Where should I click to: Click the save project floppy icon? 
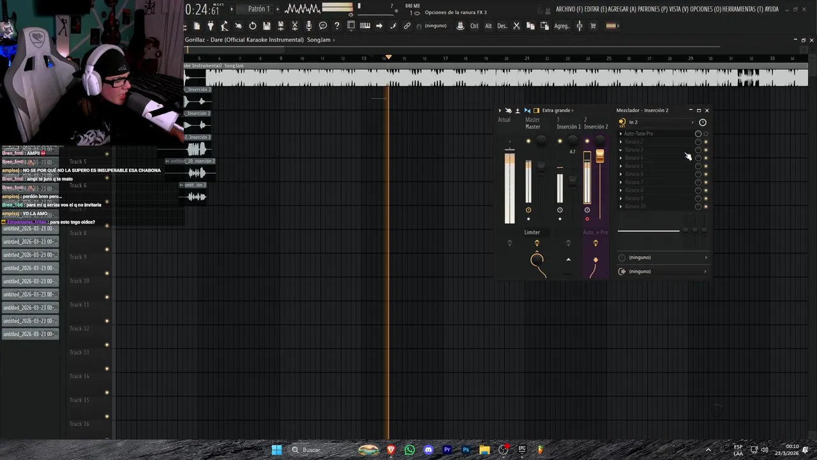267,26
